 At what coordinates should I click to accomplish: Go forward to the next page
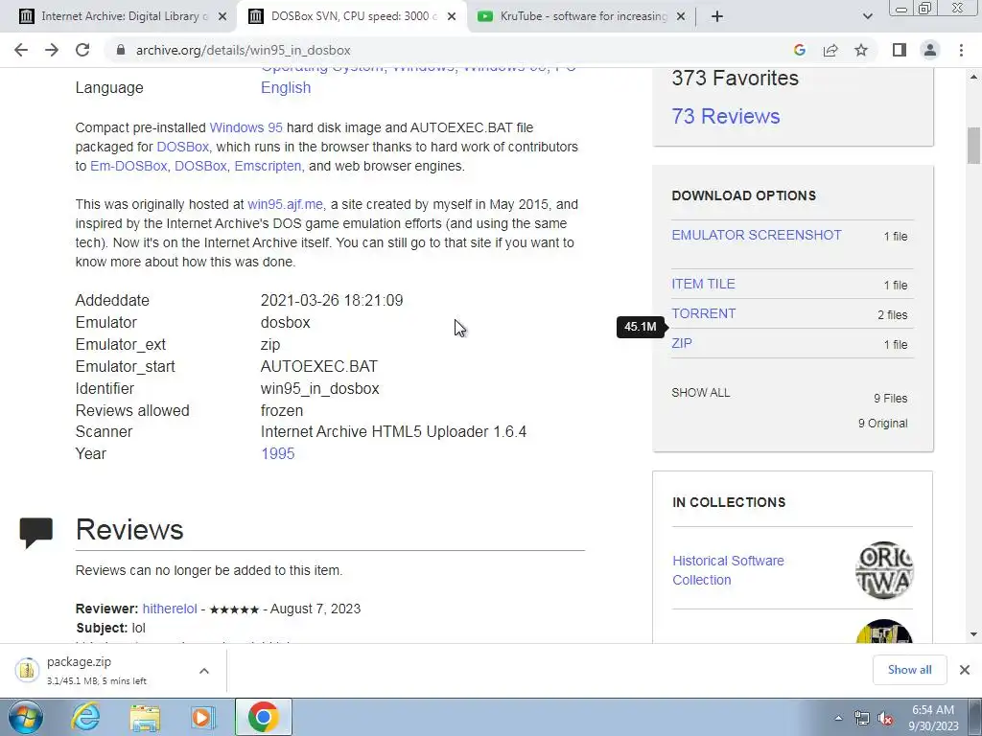[x=52, y=50]
